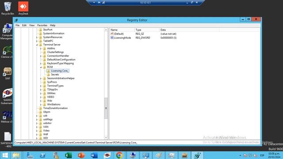
Task: Open the Recycle Bin desktop icon
Action: (x=8, y=8)
